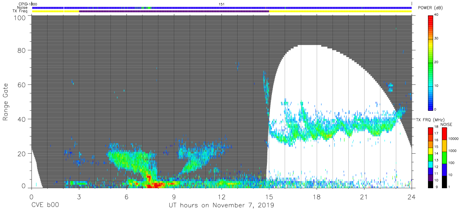Image resolution: width=463 pixels, height=213 pixels.
Task: Click the 6 hour label on time axis
Action: tap(126, 196)
